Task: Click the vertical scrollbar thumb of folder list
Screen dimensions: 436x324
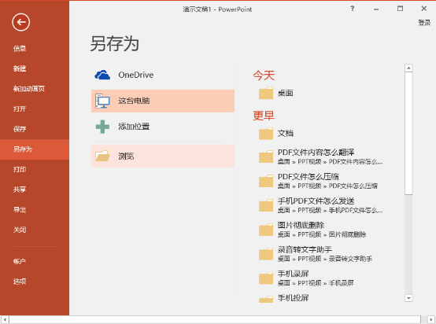Action: point(408,134)
